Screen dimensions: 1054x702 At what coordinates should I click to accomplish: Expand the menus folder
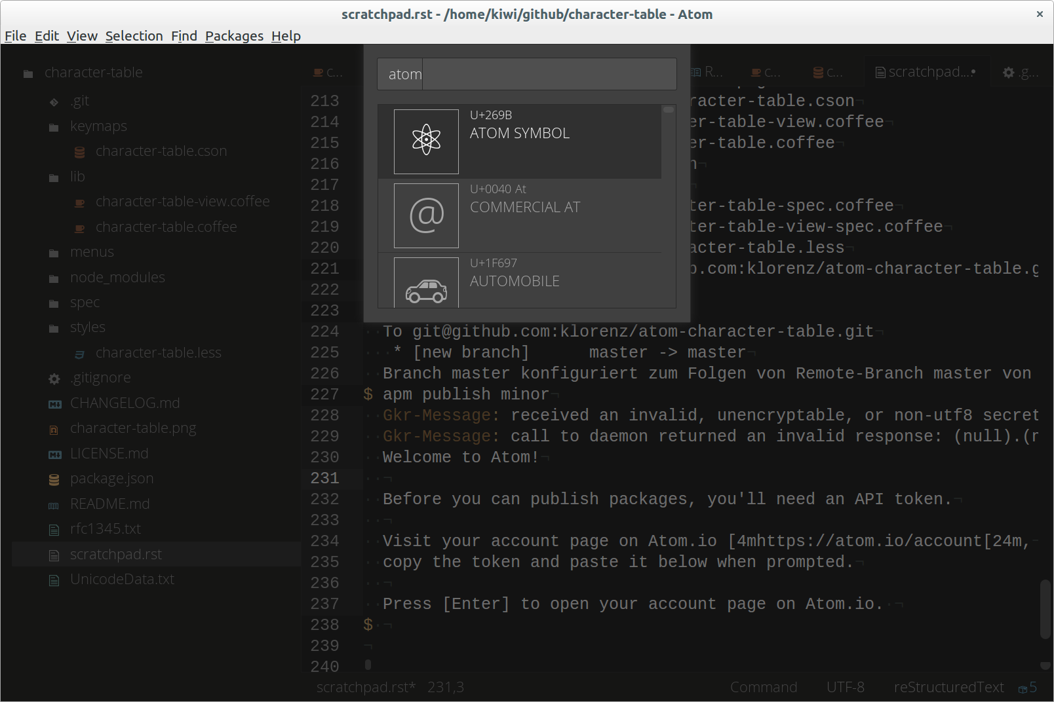click(54, 253)
